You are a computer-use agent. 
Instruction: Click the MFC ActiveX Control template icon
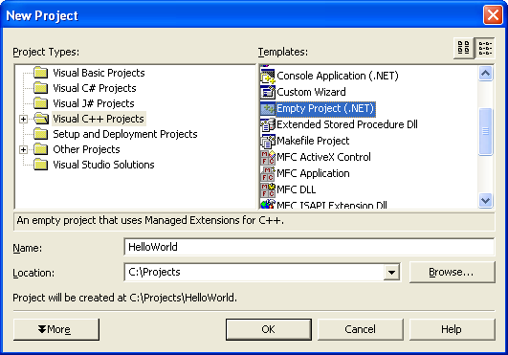pyautogui.click(x=268, y=157)
